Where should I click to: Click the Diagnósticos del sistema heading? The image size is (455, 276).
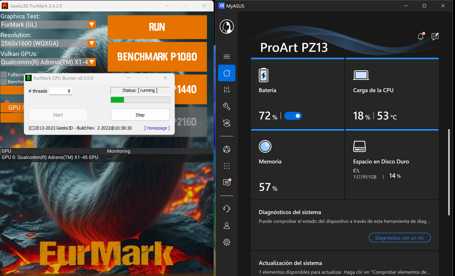290,213
